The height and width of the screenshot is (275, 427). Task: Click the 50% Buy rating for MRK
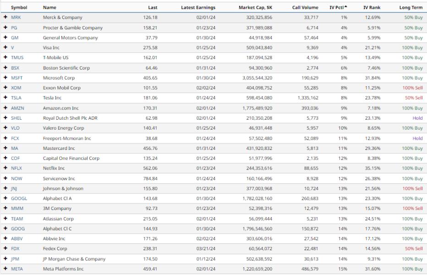click(413, 17)
